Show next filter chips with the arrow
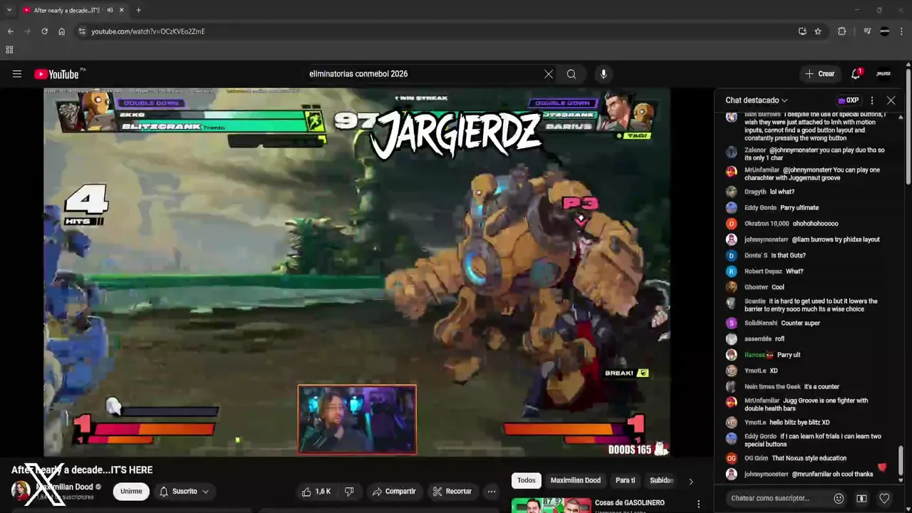 pos(690,481)
